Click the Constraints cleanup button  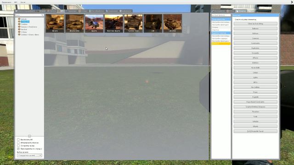pyautogui.click(x=255, y=43)
